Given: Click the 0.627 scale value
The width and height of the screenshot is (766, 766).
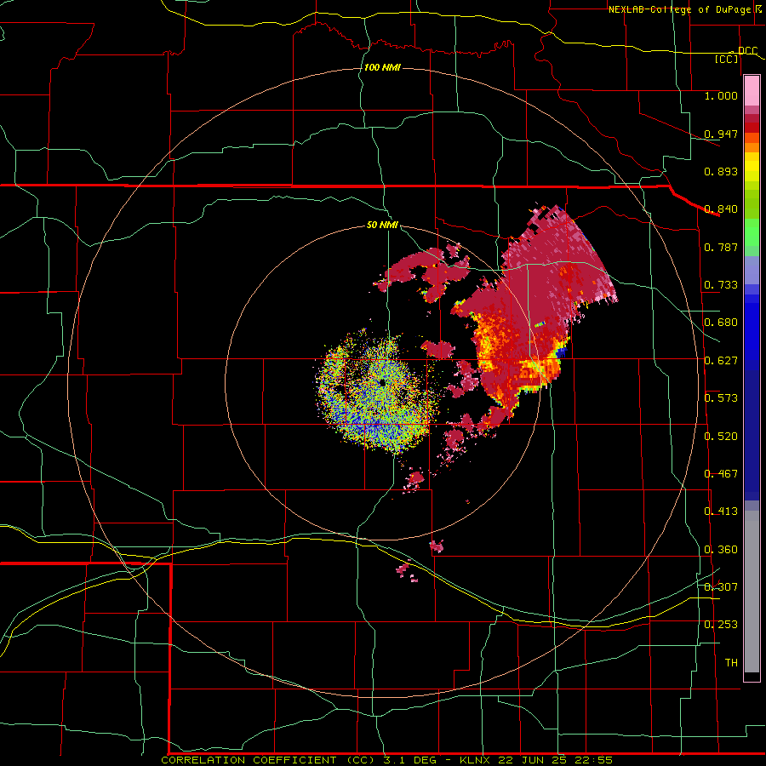Looking at the screenshot, I should [x=721, y=361].
